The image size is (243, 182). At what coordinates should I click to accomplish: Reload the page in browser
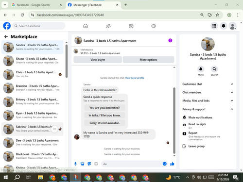point(22,15)
